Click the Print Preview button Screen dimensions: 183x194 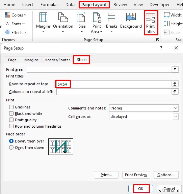tap(136, 175)
